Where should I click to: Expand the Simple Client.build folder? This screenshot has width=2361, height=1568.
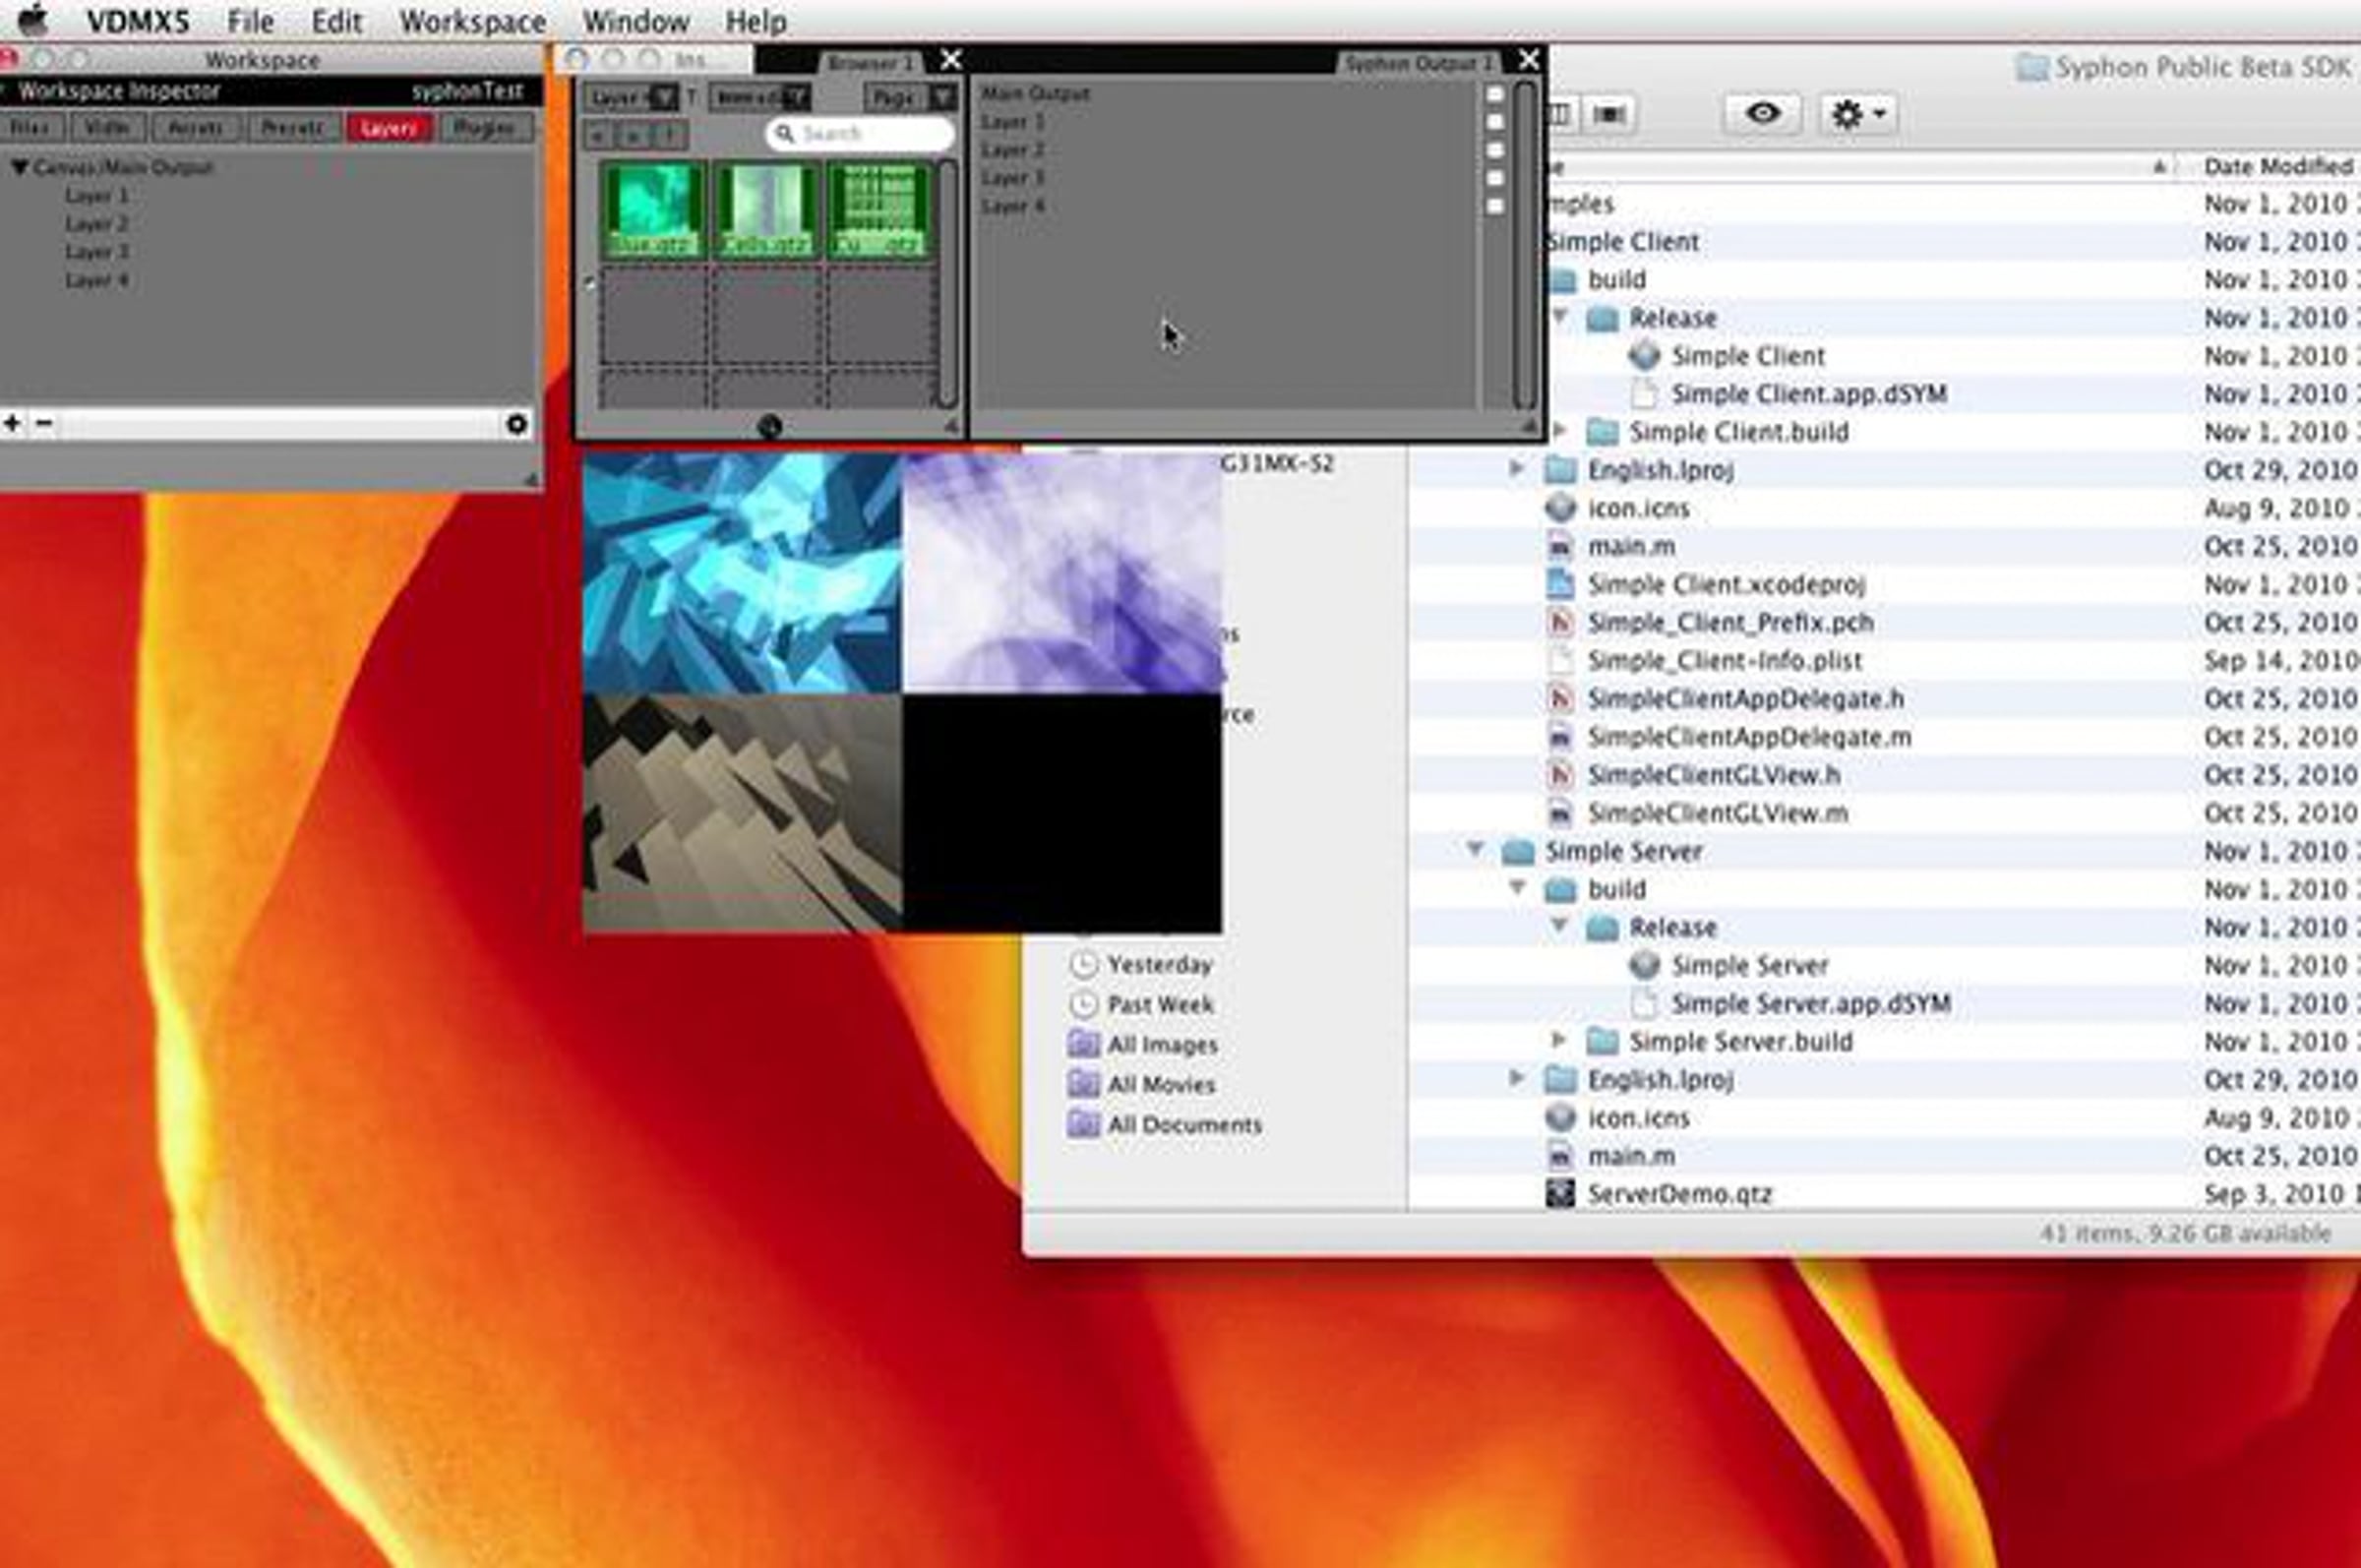click(x=1559, y=431)
